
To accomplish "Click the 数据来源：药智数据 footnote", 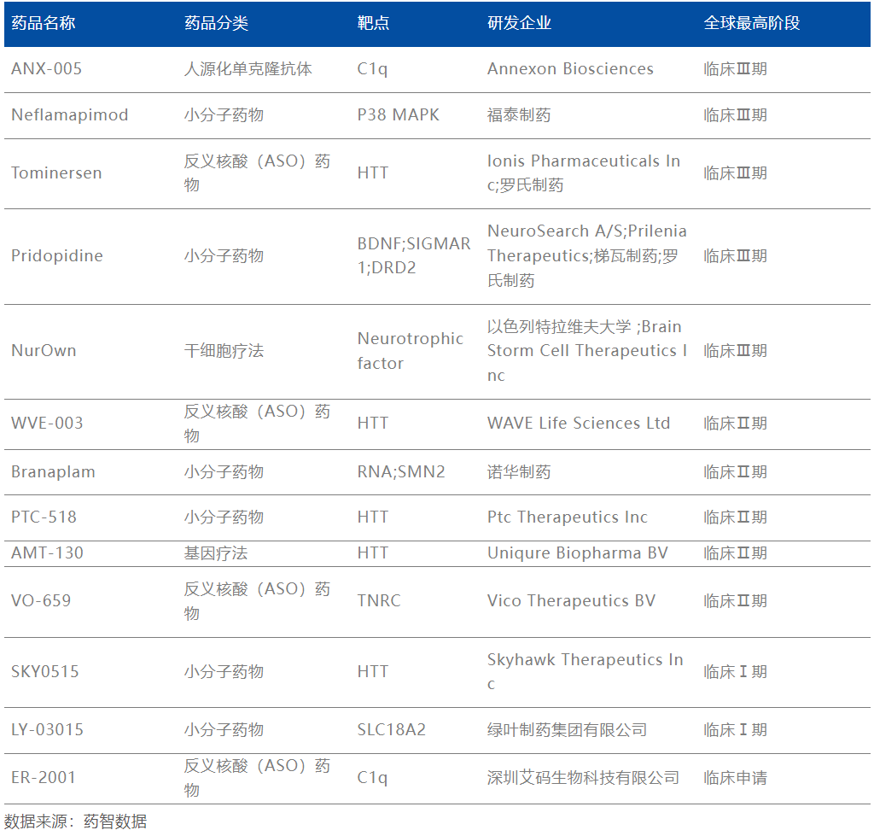I will pos(76,821).
